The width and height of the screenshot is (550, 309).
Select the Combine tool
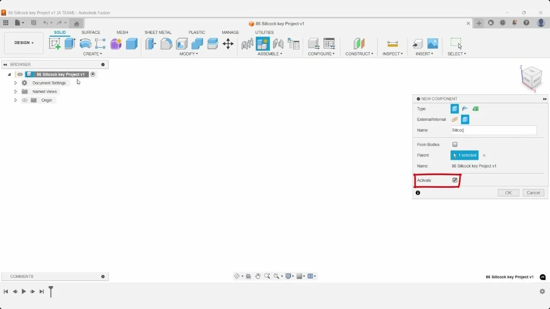[x=197, y=43]
